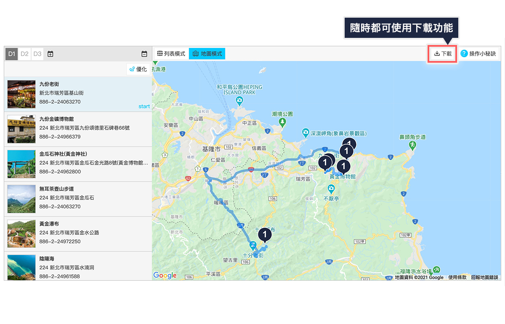Click 基隆市 city label on map
The width and height of the screenshot is (505, 324).
(x=211, y=150)
